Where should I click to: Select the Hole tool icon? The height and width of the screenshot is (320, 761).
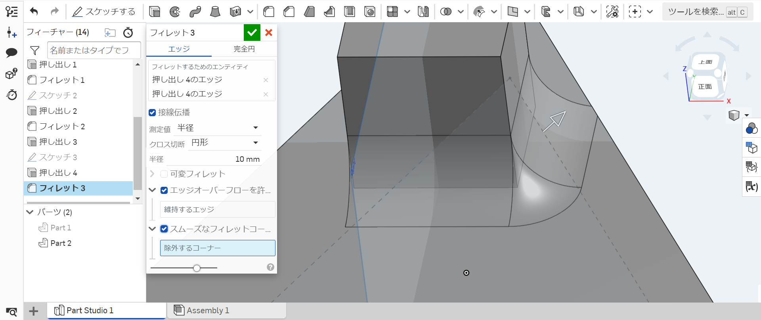pos(370,12)
